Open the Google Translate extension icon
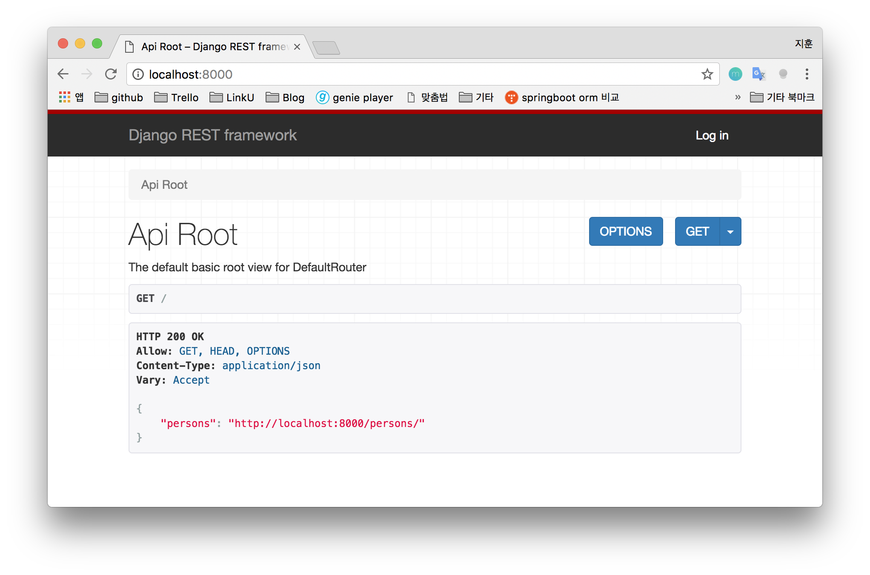Screen dimensions: 870x575 coord(759,74)
